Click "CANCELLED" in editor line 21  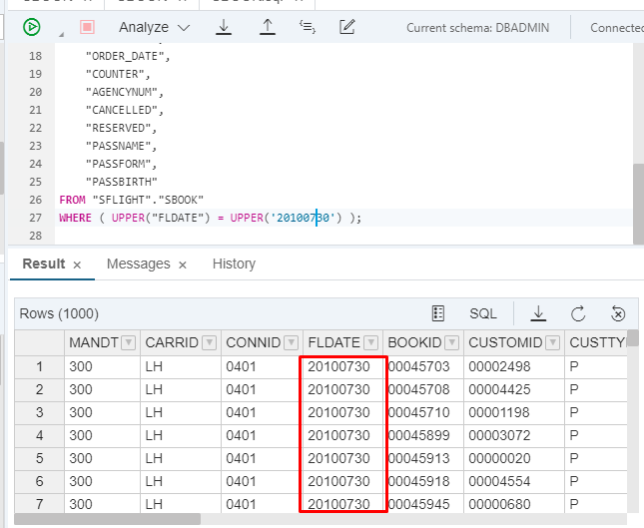122,110
